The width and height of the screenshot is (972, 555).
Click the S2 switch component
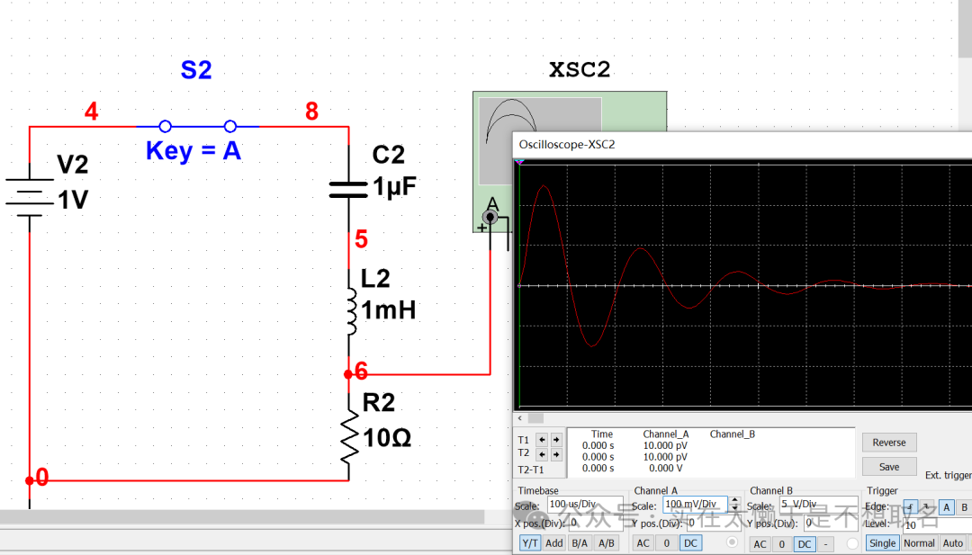(x=197, y=127)
